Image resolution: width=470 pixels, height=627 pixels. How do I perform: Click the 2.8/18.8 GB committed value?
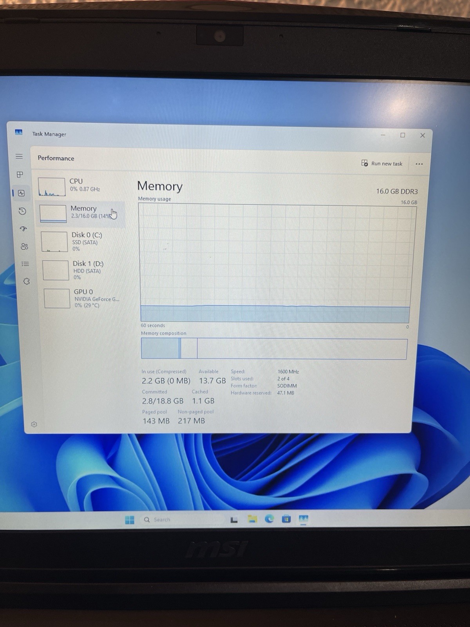click(163, 401)
